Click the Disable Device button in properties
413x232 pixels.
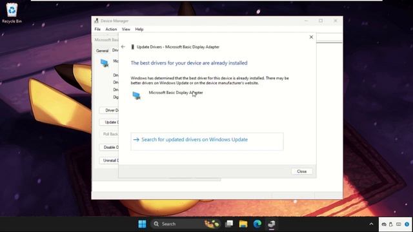109,147
